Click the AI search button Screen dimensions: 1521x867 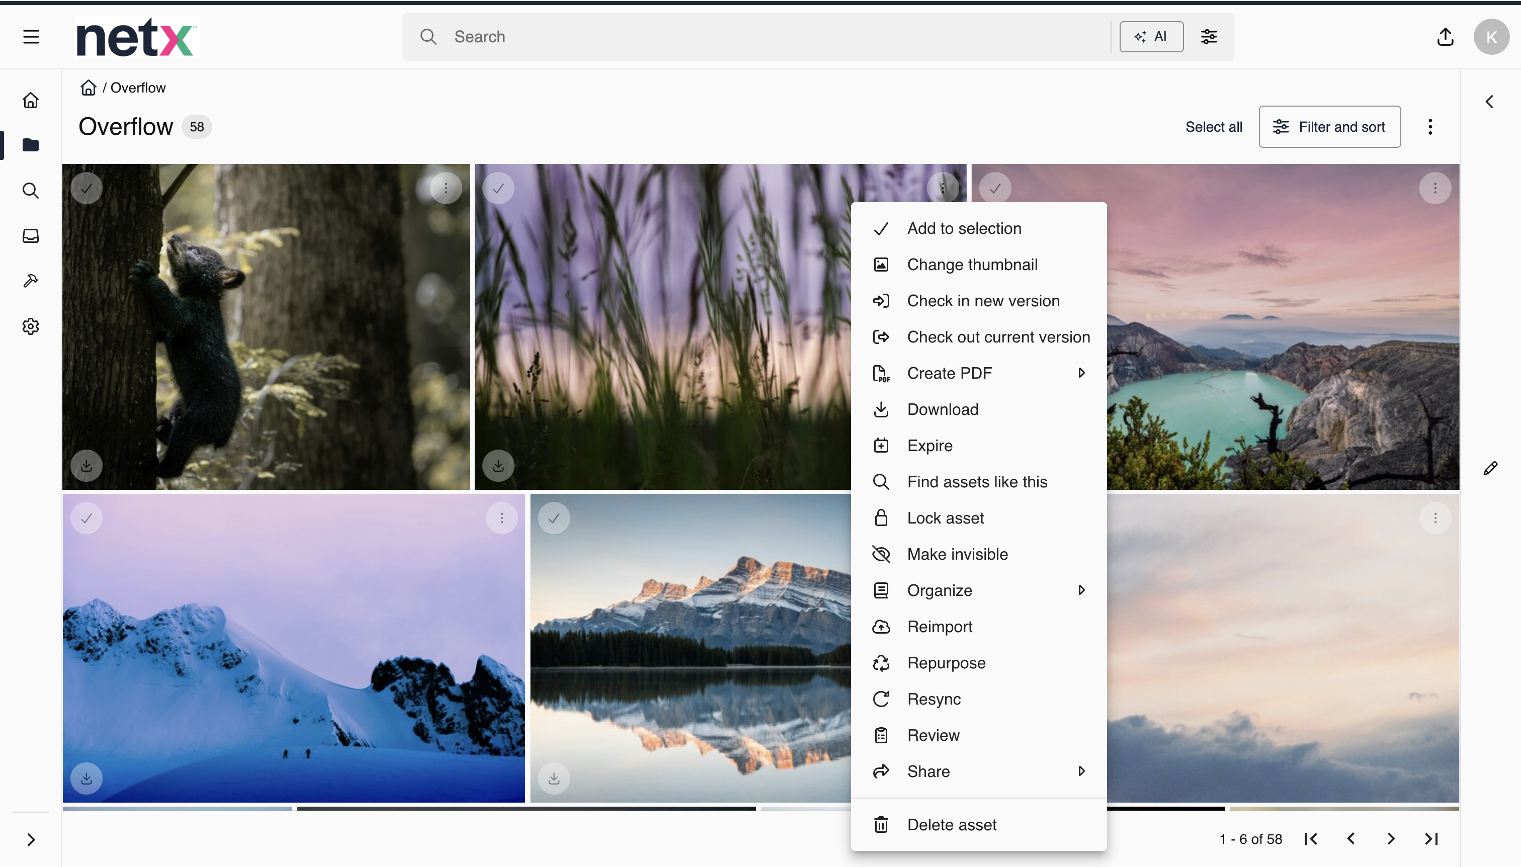pyautogui.click(x=1151, y=37)
